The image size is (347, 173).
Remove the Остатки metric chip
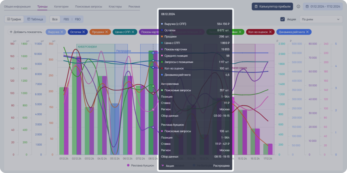pos(84,32)
